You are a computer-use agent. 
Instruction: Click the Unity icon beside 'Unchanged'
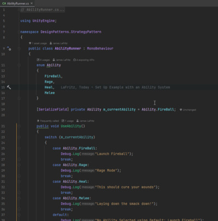[181, 110]
